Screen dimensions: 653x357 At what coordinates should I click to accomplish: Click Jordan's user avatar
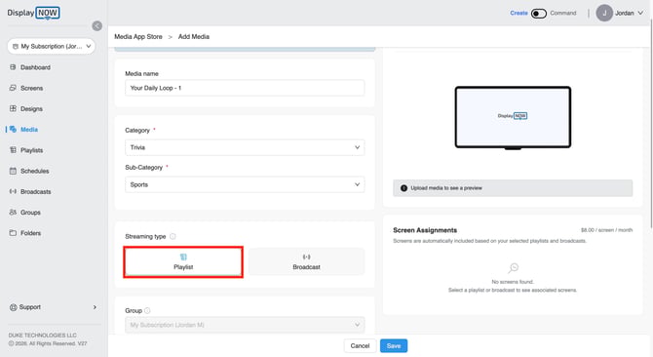[604, 13]
